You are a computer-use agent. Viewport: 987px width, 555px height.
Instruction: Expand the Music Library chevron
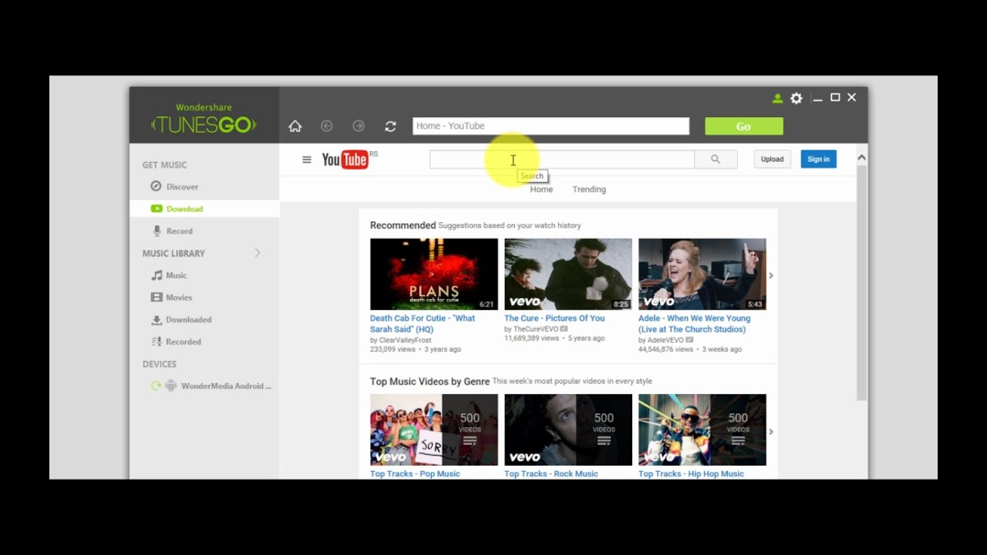(258, 253)
